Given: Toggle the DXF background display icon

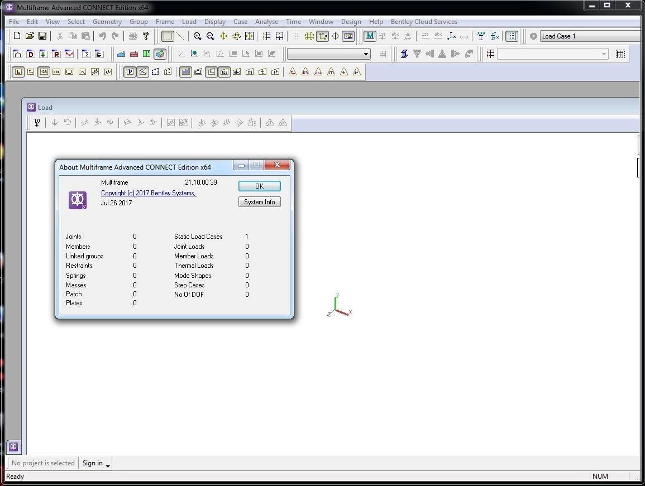Looking at the screenshot, I should click(348, 36).
